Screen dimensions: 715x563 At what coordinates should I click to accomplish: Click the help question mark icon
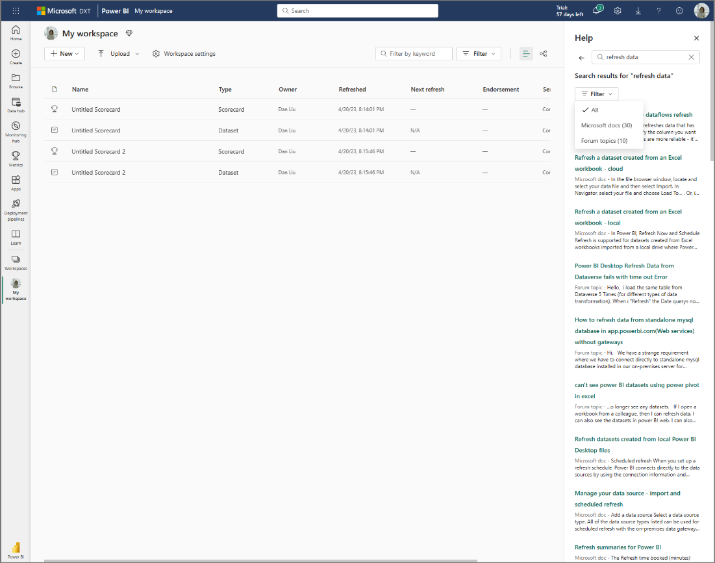[x=659, y=10]
